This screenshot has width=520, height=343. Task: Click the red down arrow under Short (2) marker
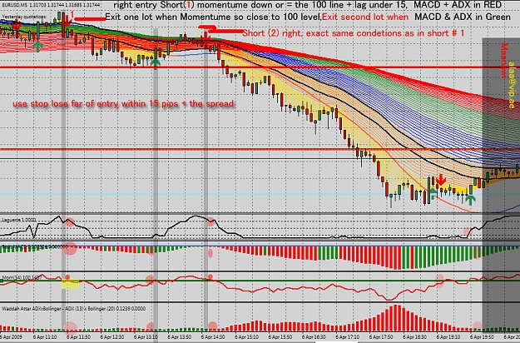(x=206, y=35)
